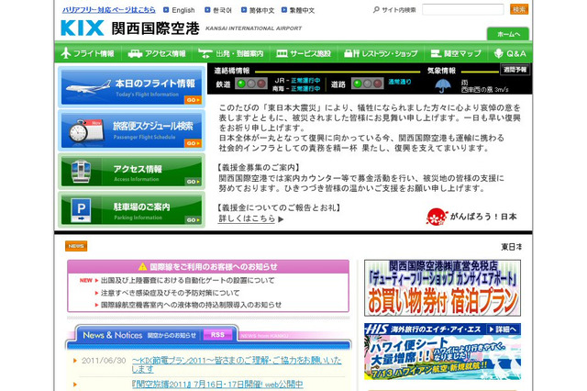This screenshot has height=391, width=587.
Task: Open the green アクセス情報 Access Information banner
Action: point(131,171)
